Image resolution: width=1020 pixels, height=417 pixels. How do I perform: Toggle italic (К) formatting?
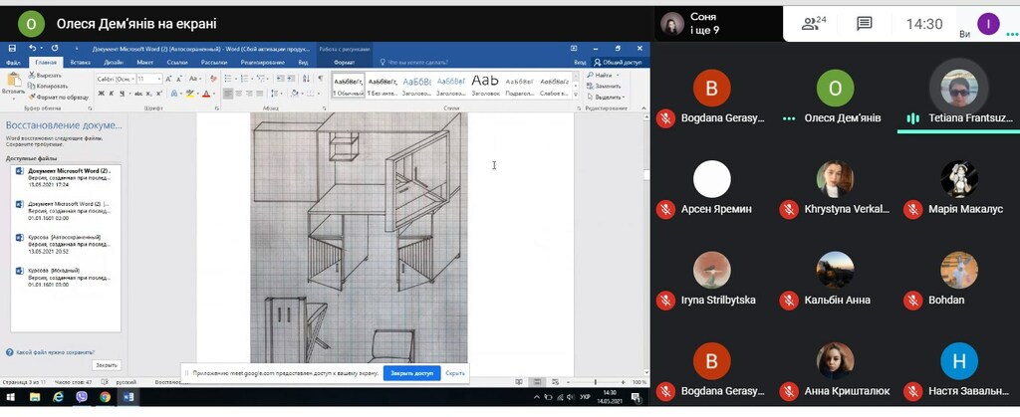coord(113,94)
